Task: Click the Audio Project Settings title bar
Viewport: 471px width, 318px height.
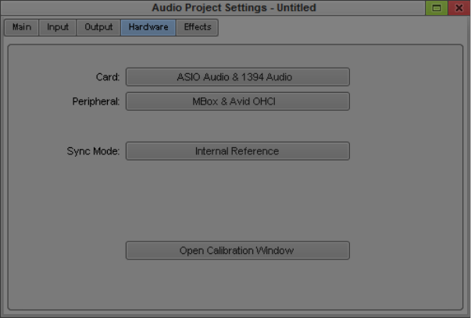Action: (234, 8)
